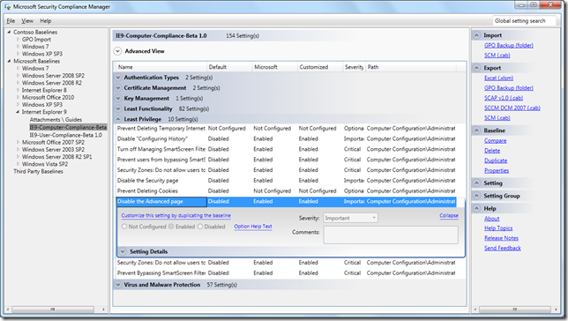The height and width of the screenshot is (321, 568).
Task: Expand Virus and Malware Protection group
Action: click(117, 285)
